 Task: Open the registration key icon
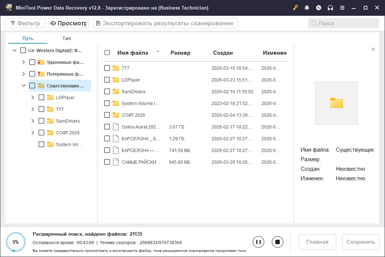point(295,8)
